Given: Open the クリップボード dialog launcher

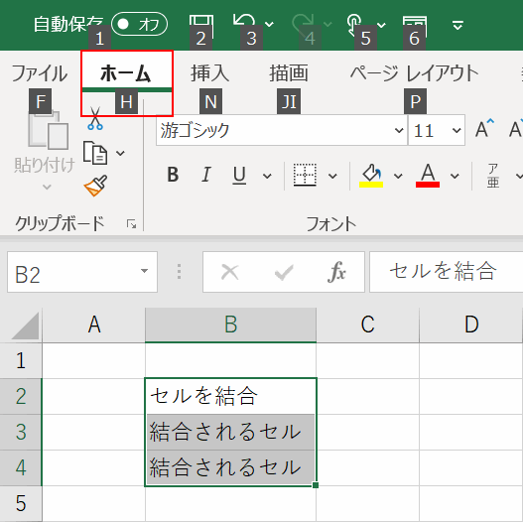Looking at the screenshot, I should pyautogui.click(x=131, y=224).
